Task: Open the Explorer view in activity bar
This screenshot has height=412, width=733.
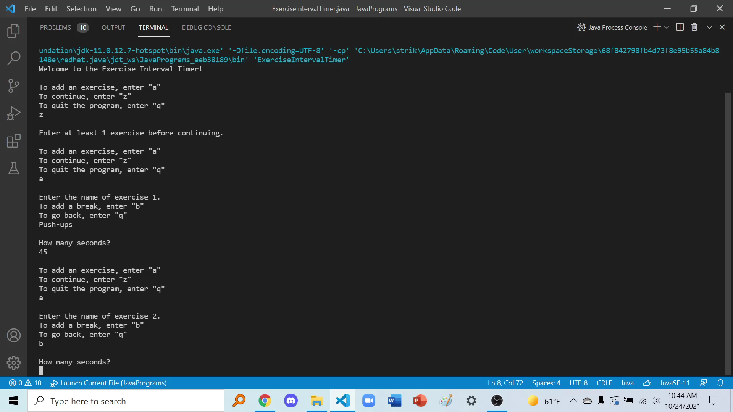Action: coord(14,31)
